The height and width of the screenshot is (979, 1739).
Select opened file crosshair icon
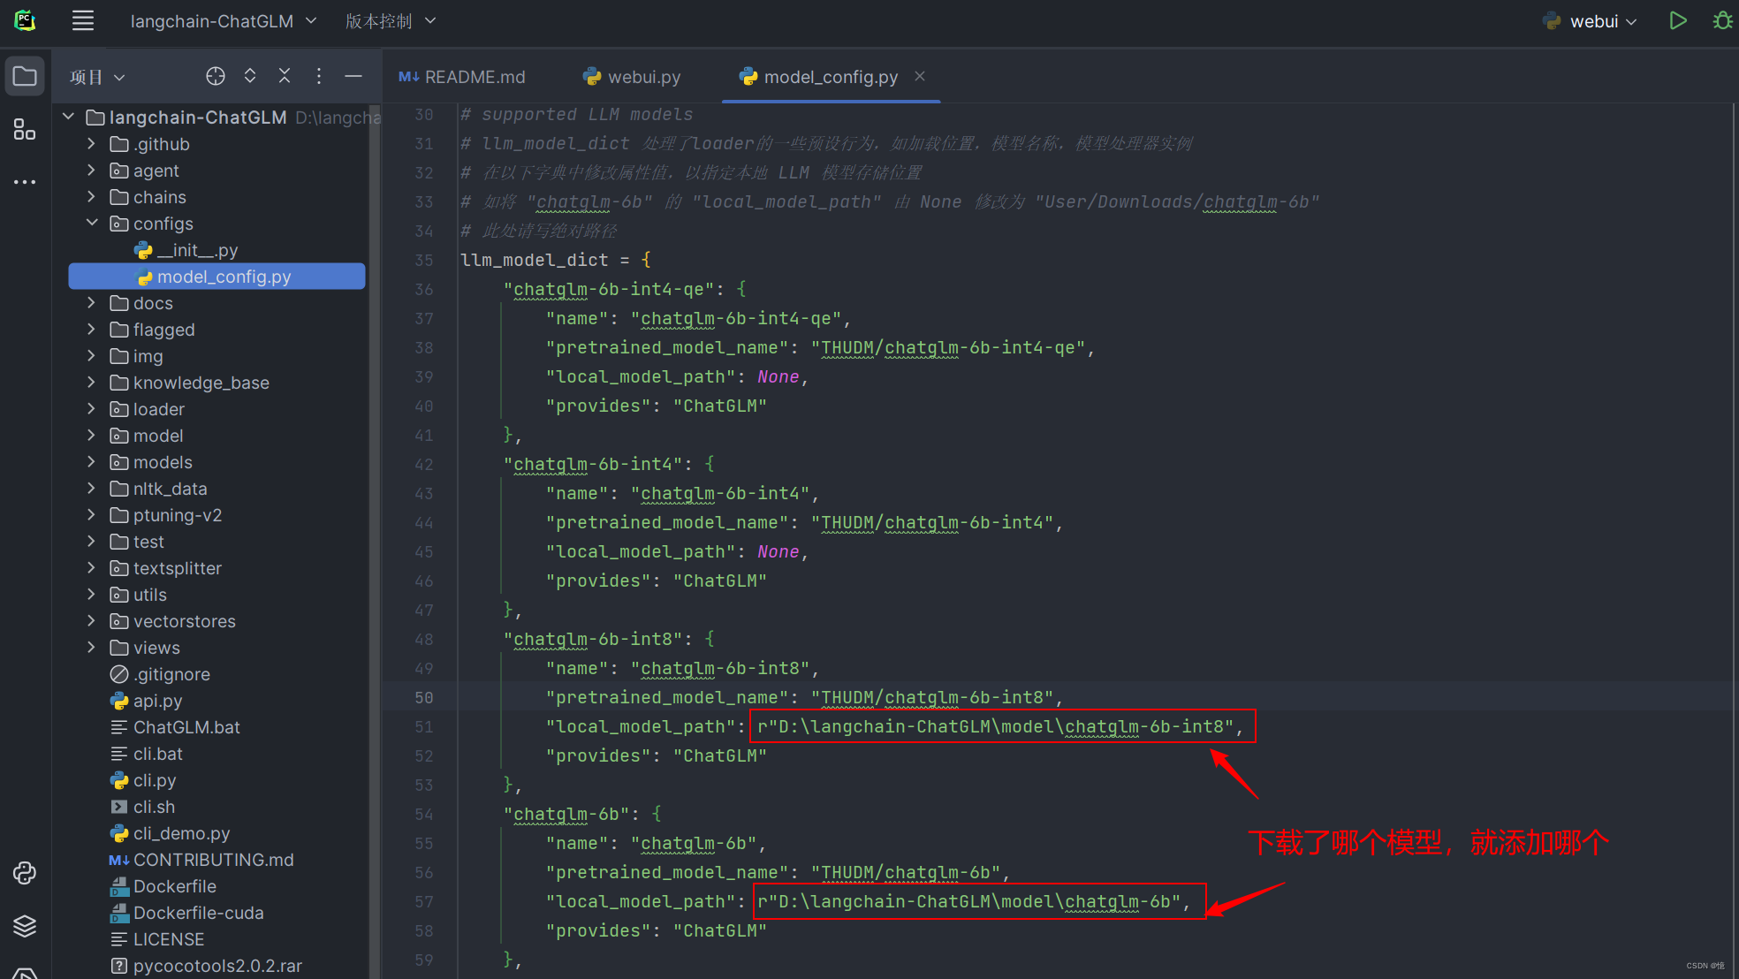click(x=216, y=76)
